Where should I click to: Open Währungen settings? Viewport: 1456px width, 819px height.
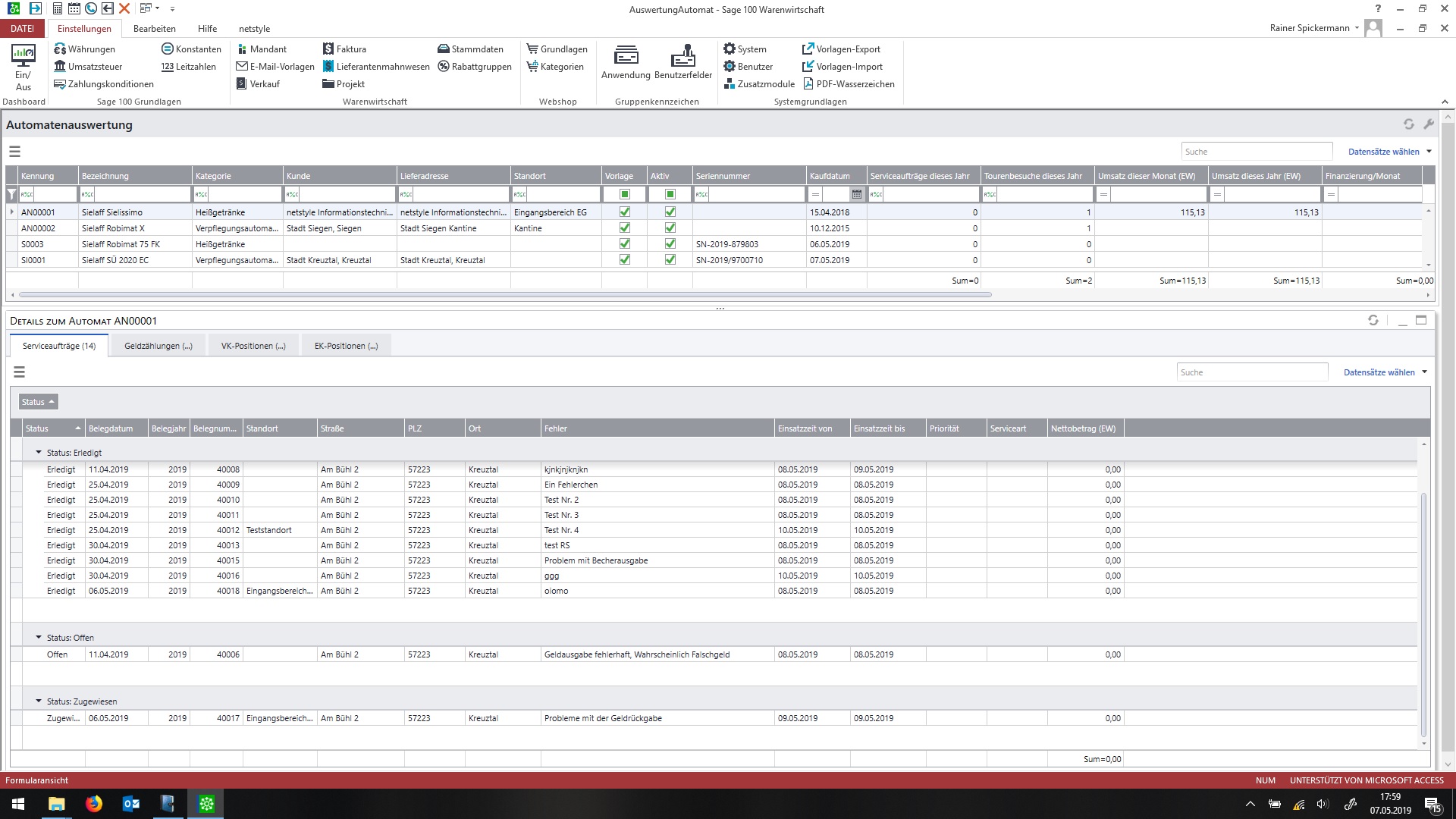(x=84, y=49)
